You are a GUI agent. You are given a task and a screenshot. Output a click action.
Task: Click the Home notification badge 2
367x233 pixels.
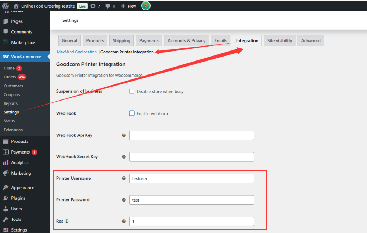pyautogui.click(x=19, y=68)
